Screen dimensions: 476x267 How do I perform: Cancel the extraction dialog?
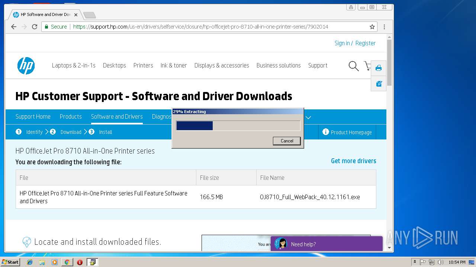coord(287,141)
